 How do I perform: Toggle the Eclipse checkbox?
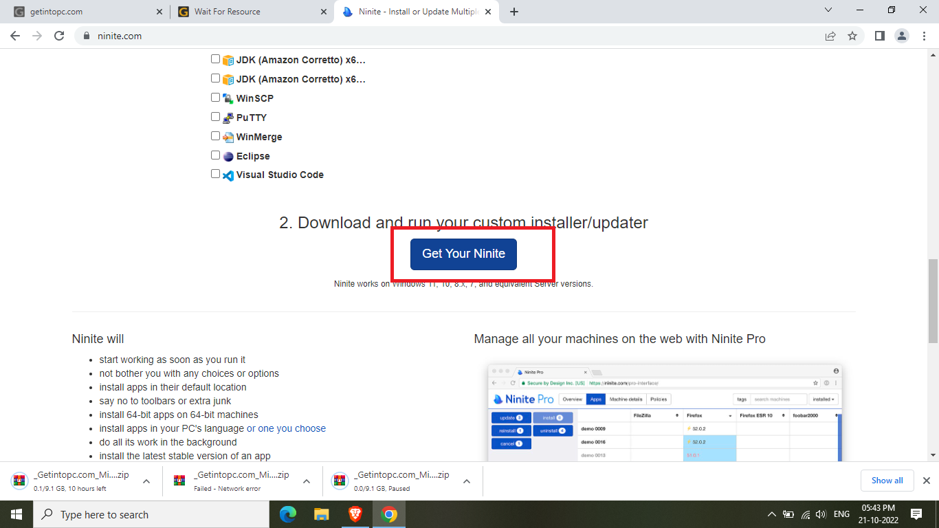coord(216,155)
